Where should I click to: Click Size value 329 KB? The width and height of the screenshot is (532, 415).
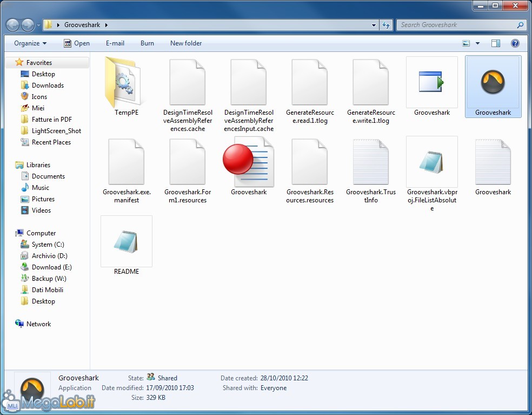156,398
